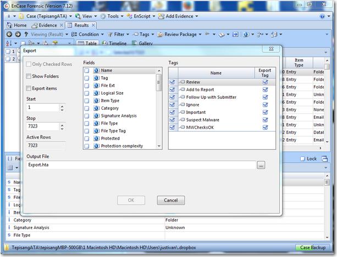
Task: Close the Evidence tab with its X
Action: click(61, 25)
